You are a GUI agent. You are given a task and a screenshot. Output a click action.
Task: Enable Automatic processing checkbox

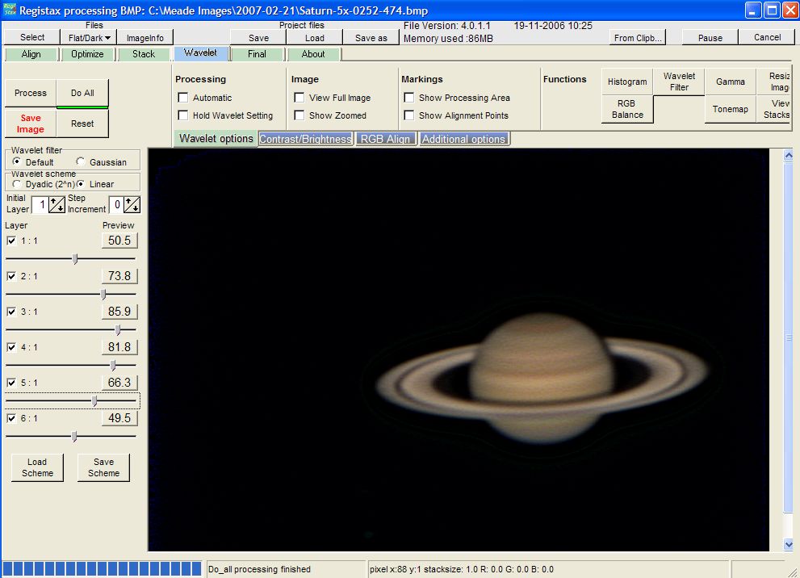(183, 98)
